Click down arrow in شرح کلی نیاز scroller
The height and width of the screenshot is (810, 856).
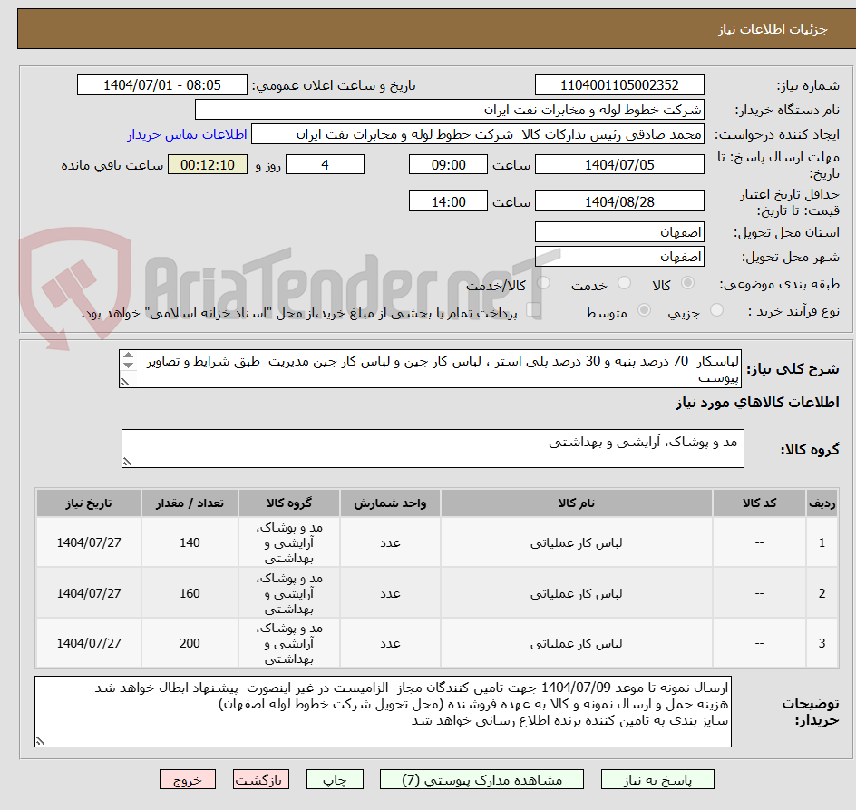pos(128,365)
